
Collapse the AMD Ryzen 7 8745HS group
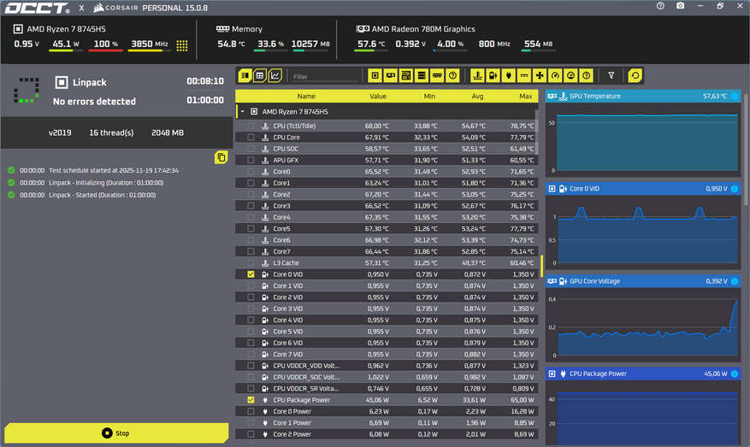243,112
